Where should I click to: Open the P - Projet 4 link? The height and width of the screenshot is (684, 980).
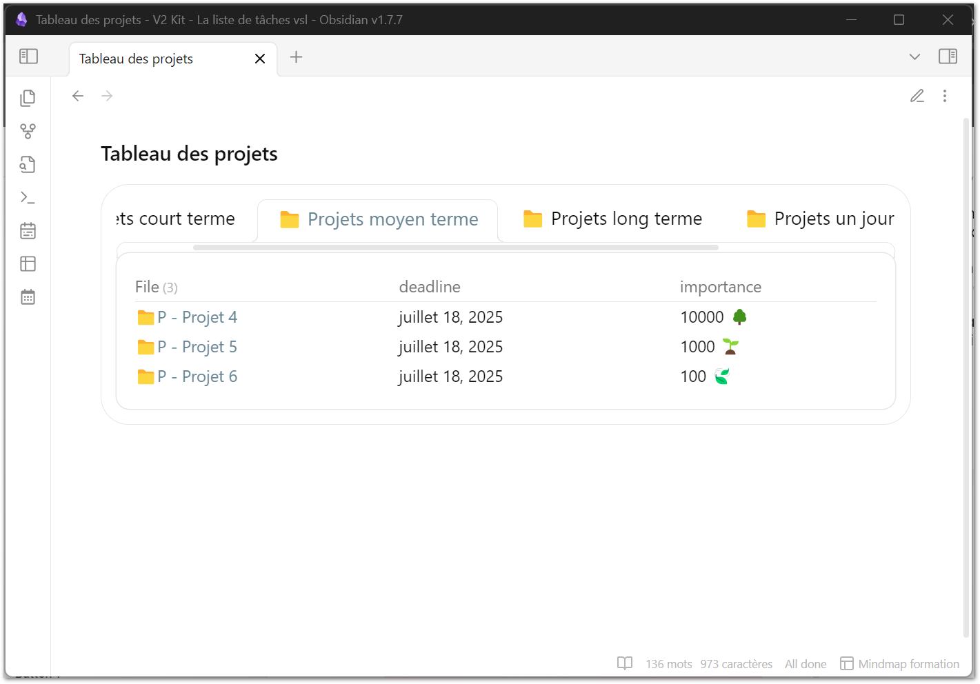(x=197, y=317)
